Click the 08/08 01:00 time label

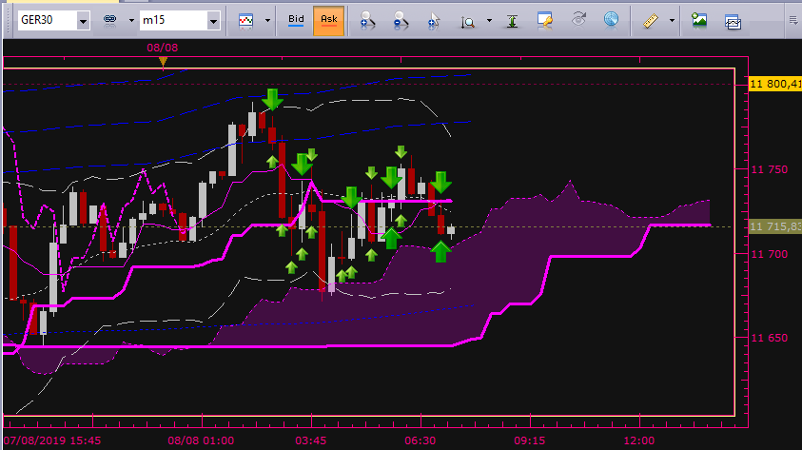[201, 440]
